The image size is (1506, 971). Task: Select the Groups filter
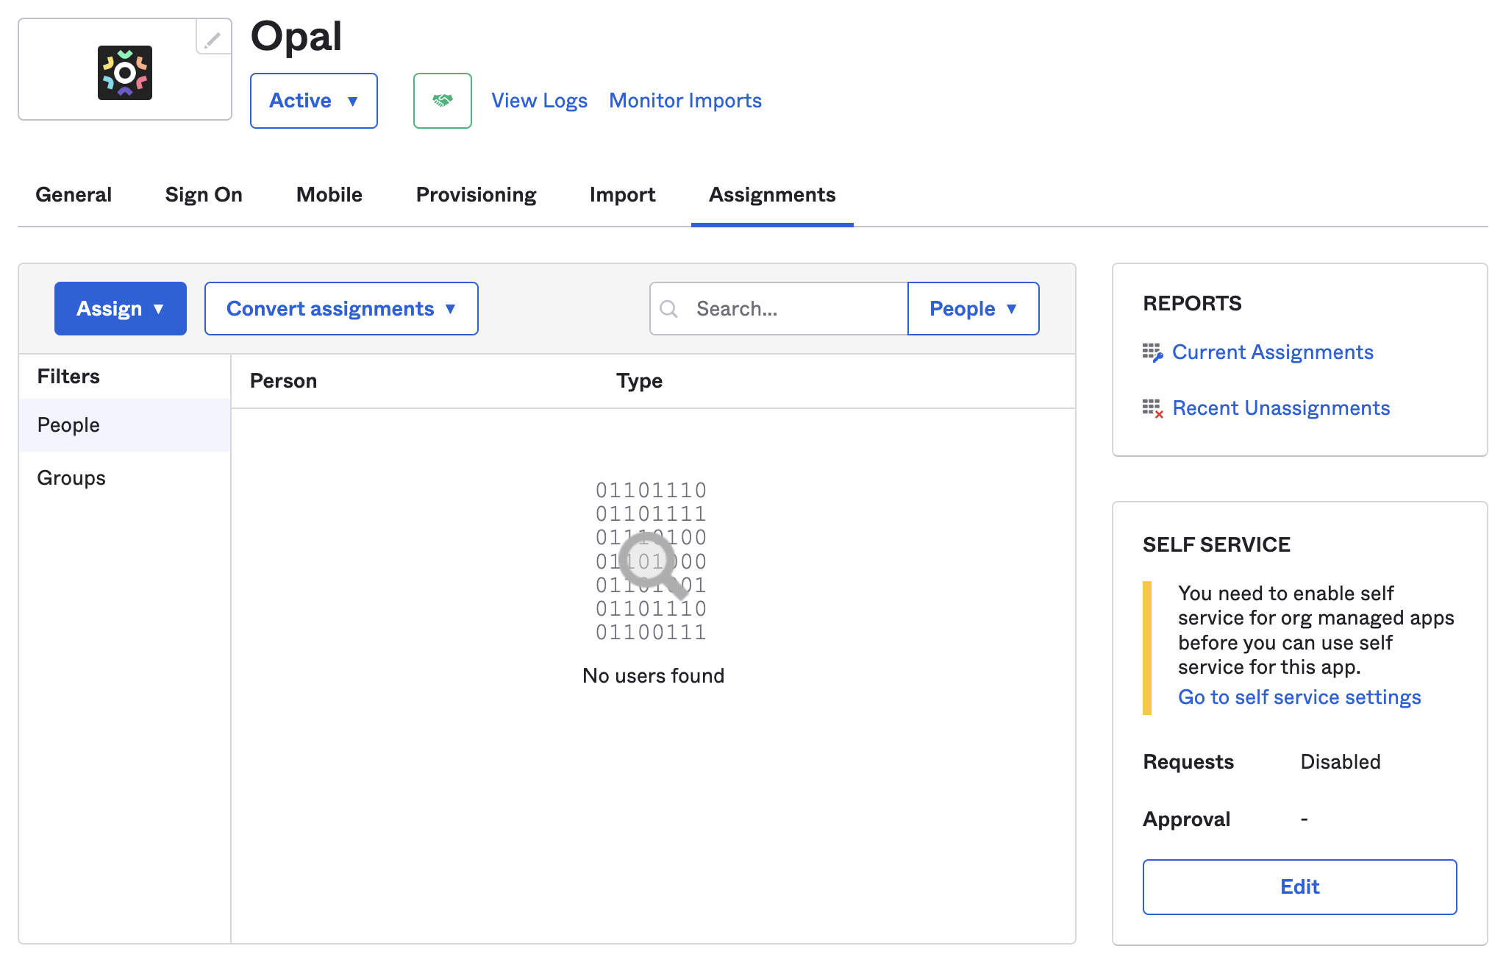pyautogui.click(x=71, y=478)
